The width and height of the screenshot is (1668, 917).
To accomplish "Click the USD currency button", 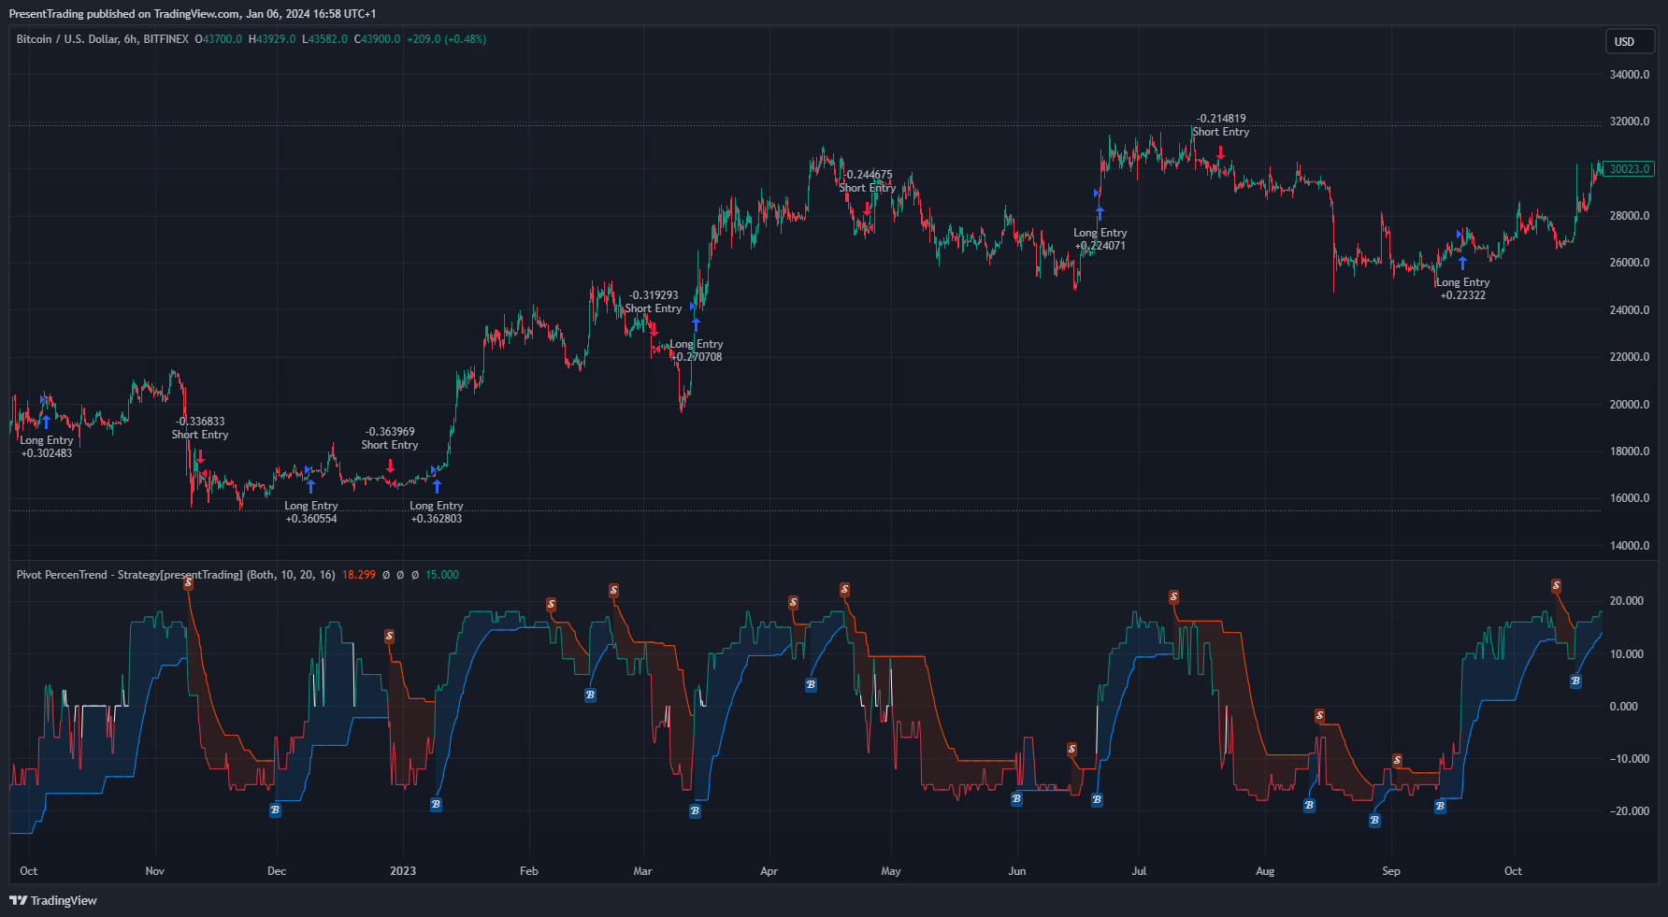I will pos(1631,41).
